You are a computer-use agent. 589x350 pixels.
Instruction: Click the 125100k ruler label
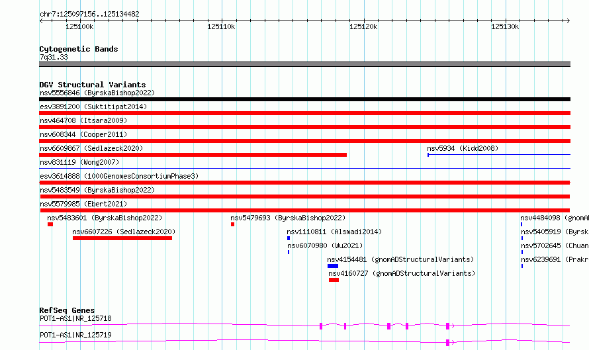(x=79, y=26)
